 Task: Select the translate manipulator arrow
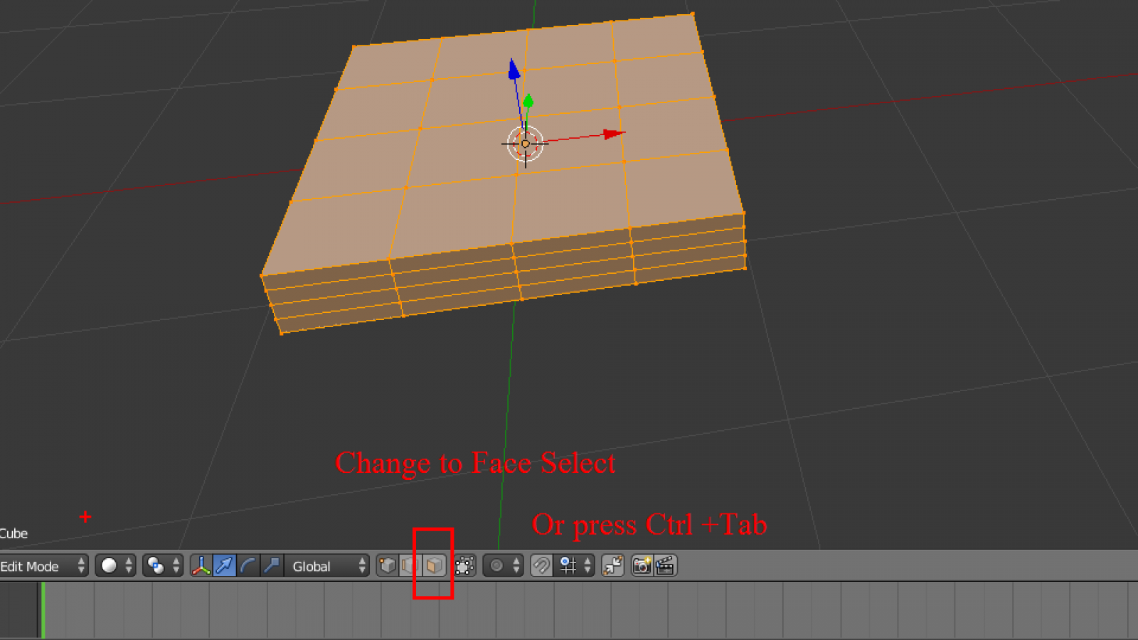(225, 566)
